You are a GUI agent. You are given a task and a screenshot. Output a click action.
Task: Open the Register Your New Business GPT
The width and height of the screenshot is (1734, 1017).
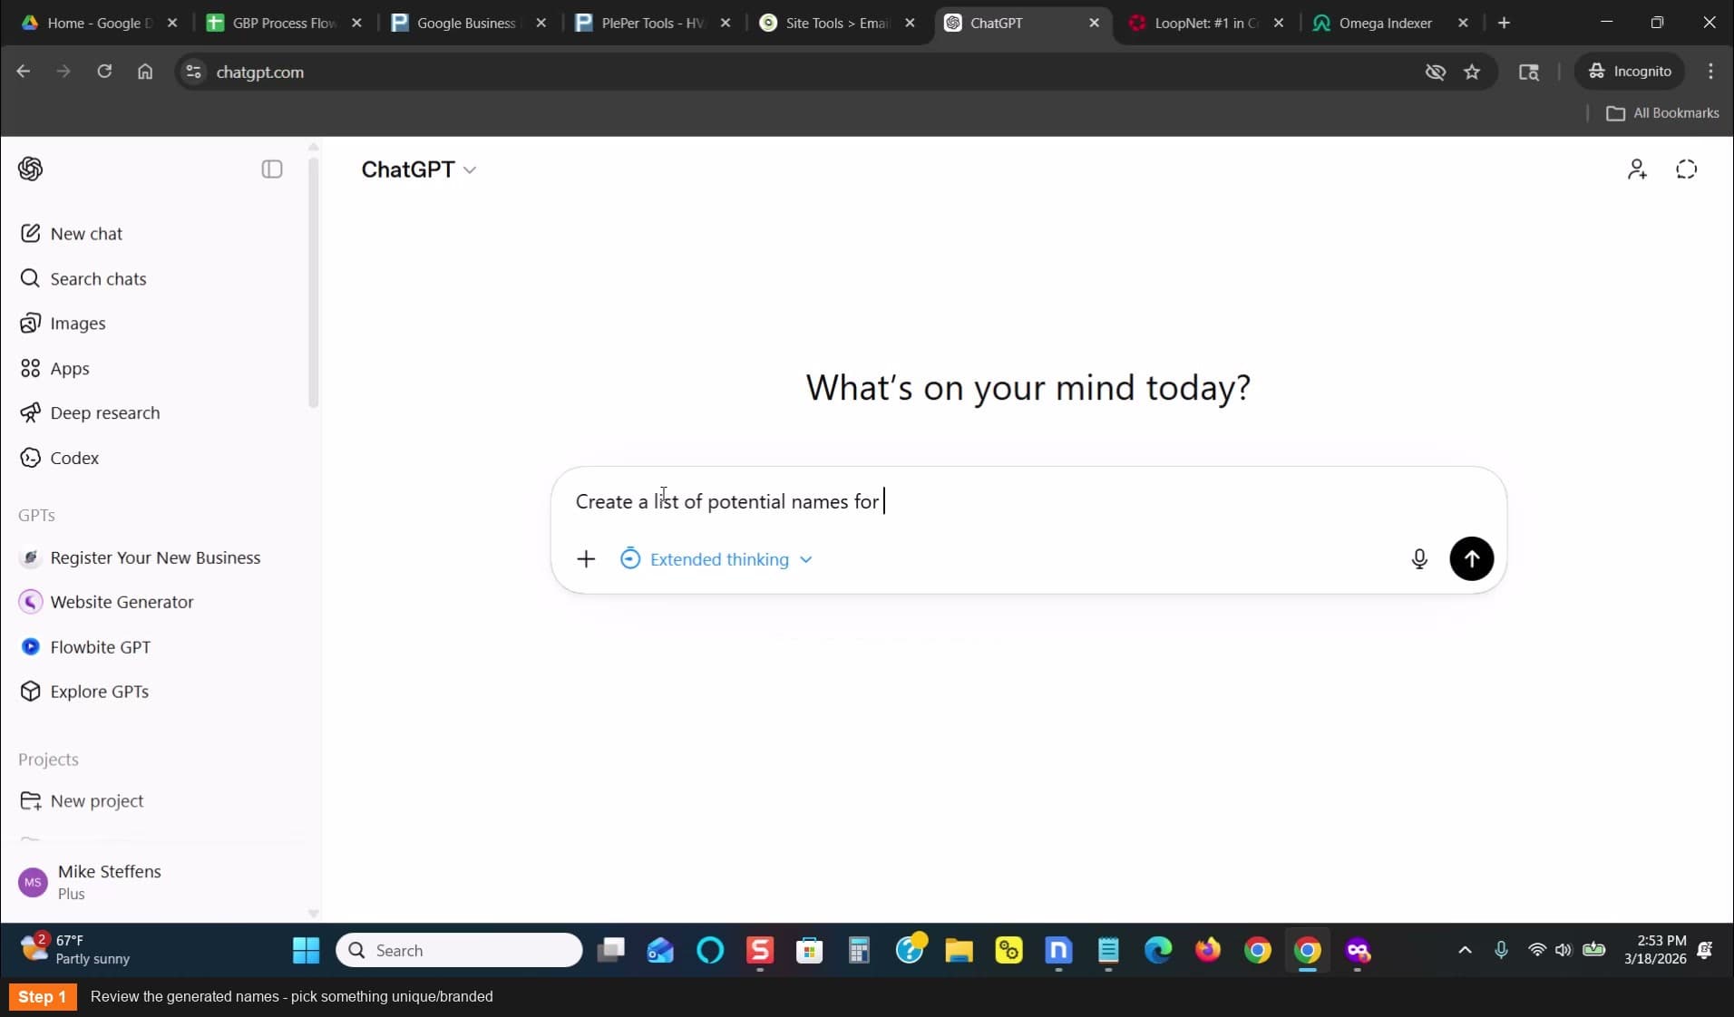141,557
